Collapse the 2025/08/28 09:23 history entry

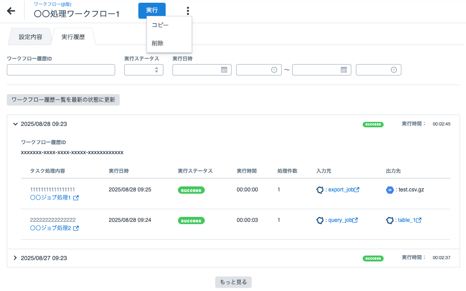pyautogui.click(x=15, y=124)
